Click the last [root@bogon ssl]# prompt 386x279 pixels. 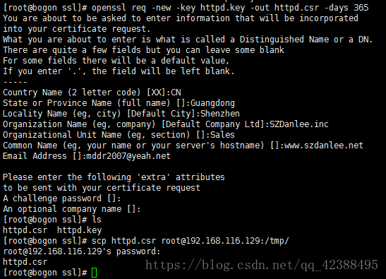pyautogui.click(x=45, y=273)
